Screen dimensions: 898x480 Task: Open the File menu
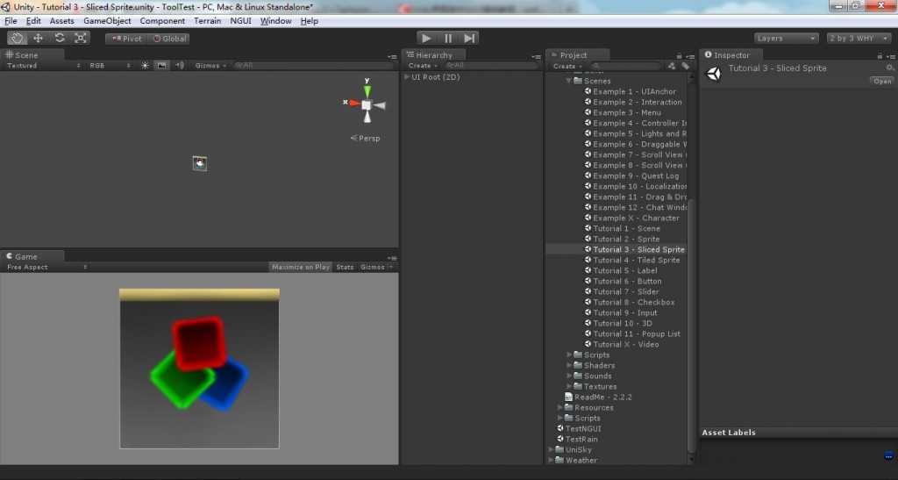[x=11, y=21]
